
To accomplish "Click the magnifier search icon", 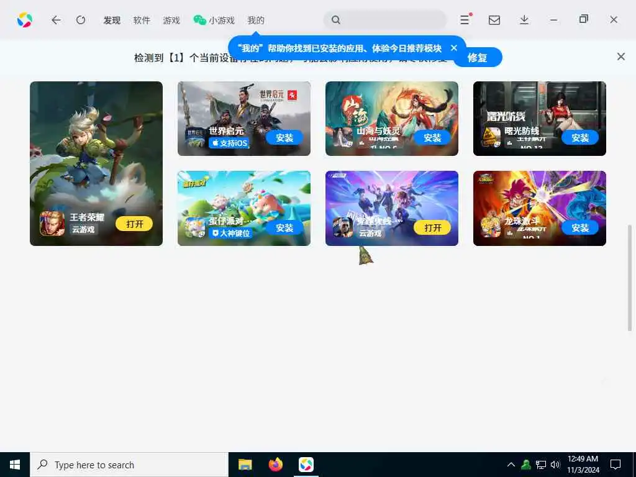I will [335, 20].
